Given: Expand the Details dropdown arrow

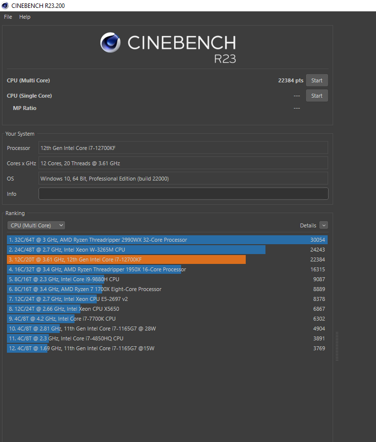Looking at the screenshot, I should pos(324,225).
